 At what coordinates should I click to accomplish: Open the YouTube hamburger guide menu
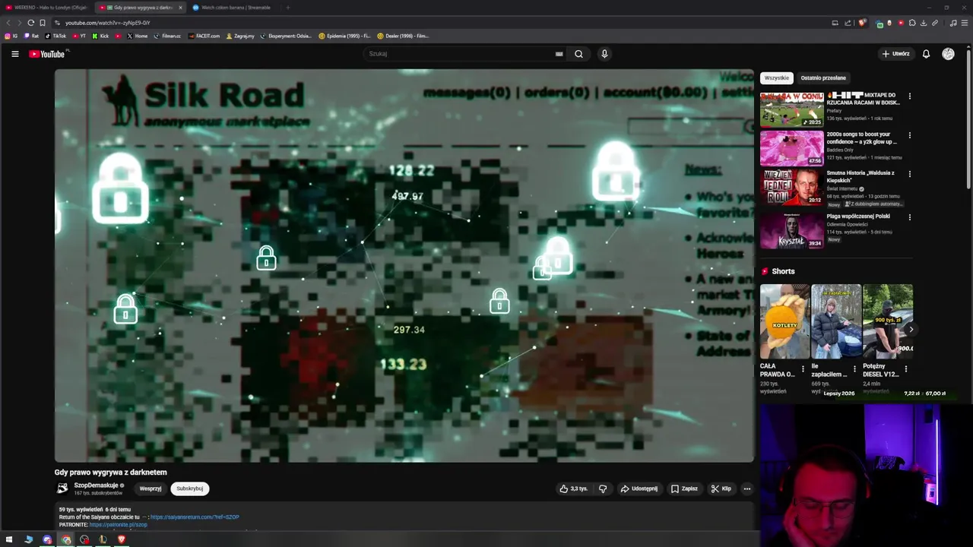tap(14, 54)
